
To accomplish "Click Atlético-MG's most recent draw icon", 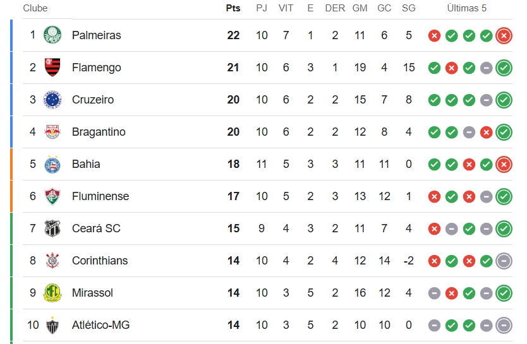I will pos(504,326).
